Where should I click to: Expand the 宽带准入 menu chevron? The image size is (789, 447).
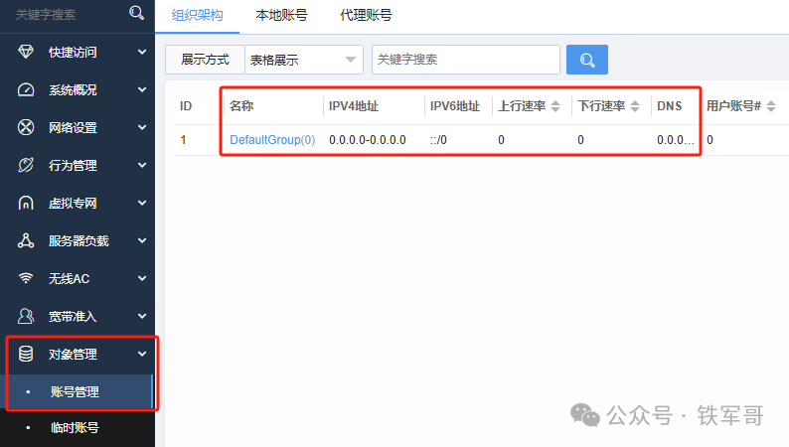[x=142, y=316]
